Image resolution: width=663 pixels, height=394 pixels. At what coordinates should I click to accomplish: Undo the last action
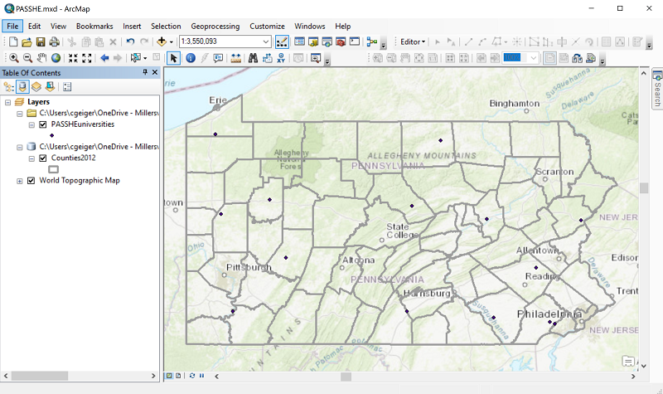click(130, 42)
